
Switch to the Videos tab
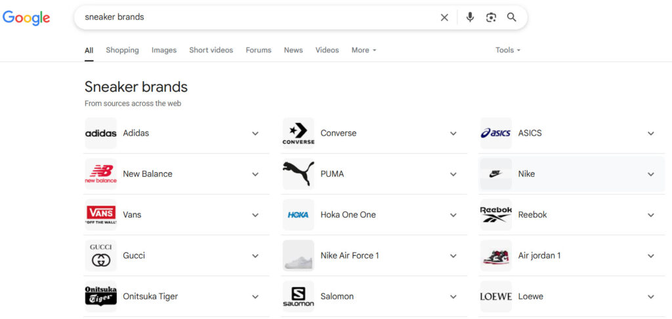(x=327, y=50)
